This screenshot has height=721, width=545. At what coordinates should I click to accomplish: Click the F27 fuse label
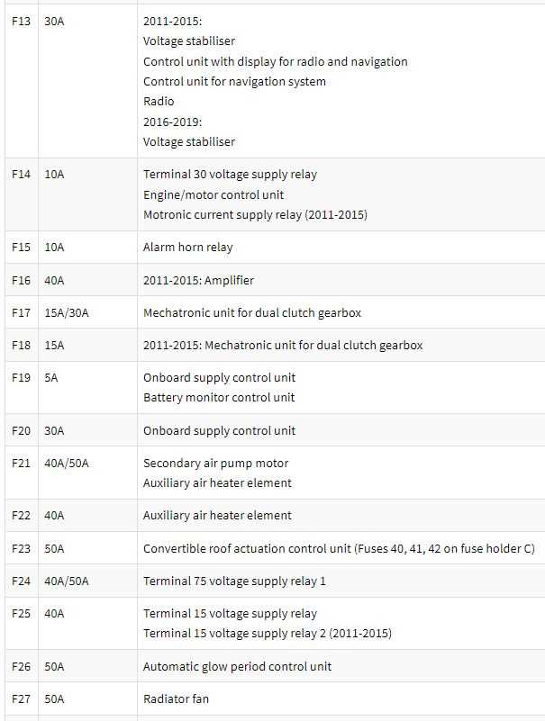click(21, 698)
